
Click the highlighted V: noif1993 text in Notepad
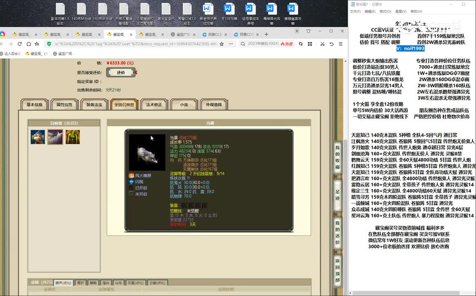coord(411,49)
